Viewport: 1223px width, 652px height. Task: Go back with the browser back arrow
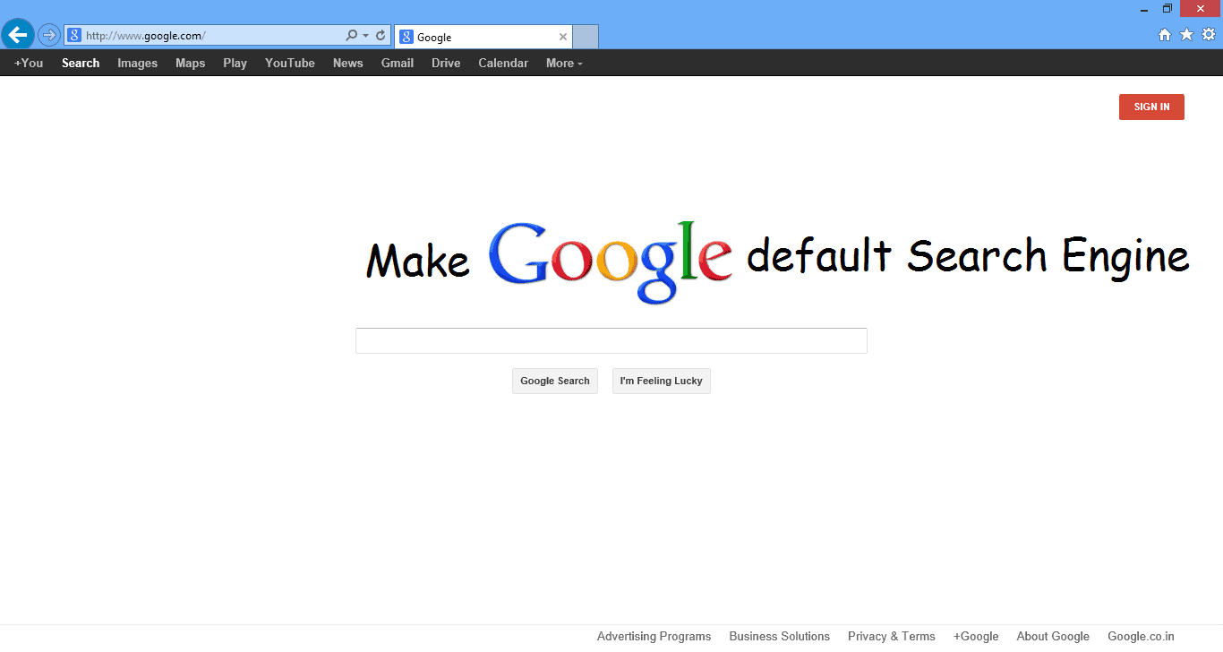click(x=18, y=35)
